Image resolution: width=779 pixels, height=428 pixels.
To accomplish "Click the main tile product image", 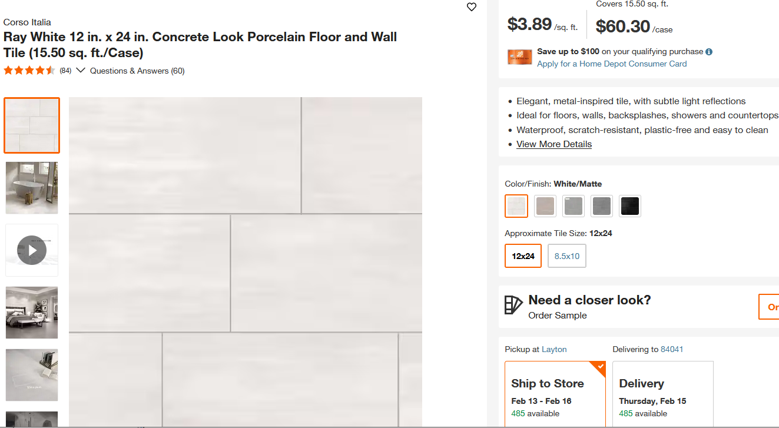I will tap(246, 262).
